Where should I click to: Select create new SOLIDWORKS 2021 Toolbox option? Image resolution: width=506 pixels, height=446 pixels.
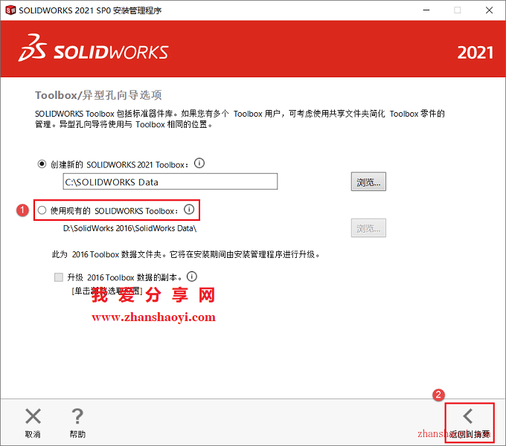pos(42,164)
